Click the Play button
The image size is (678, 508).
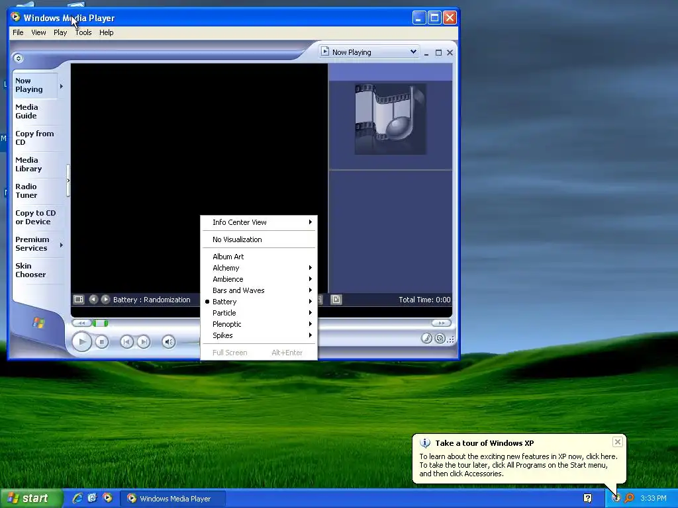tap(81, 342)
